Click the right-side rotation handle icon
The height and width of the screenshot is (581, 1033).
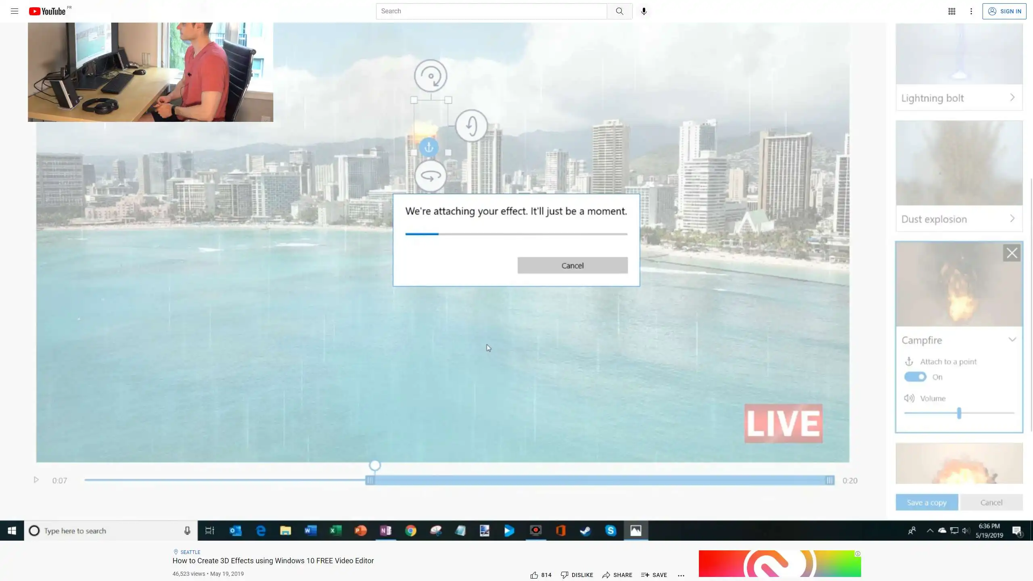pyautogui.click(x=471, y=125)
